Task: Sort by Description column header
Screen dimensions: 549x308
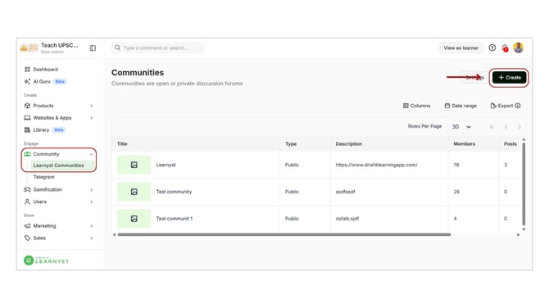Action: click(349, 144)
